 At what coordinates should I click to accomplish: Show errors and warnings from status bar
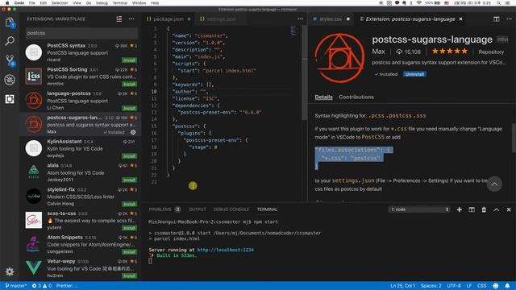click(41, 286)
